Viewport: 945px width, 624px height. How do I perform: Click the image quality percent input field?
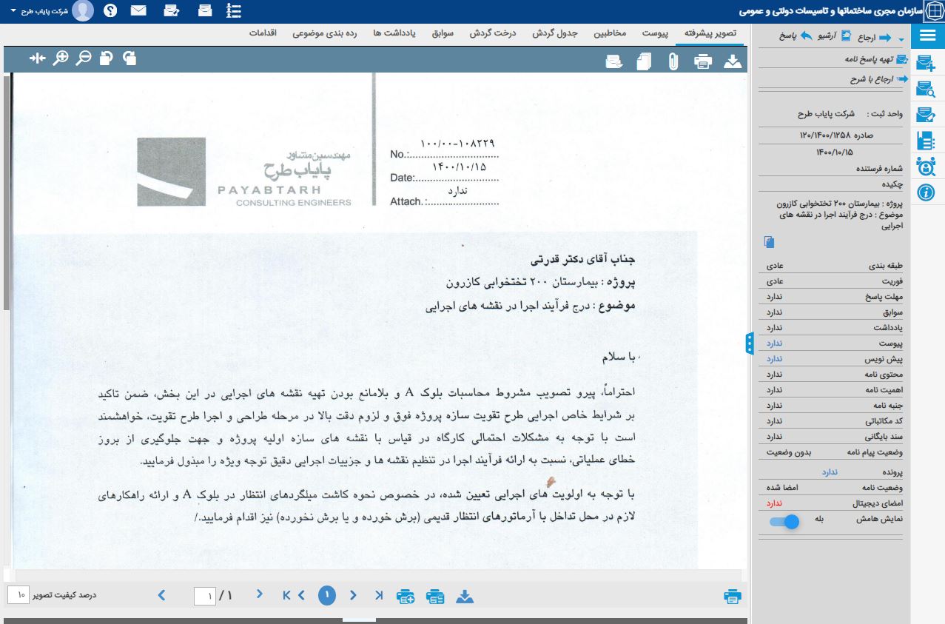pos(19,595)
